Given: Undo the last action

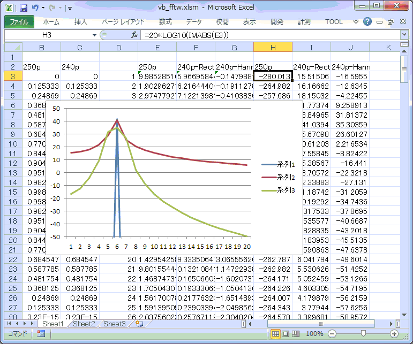Looking at the screenshot, I should click(x=35, y=8).
